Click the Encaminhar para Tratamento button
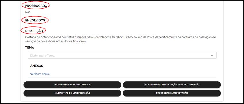 [x=72, y=85]
